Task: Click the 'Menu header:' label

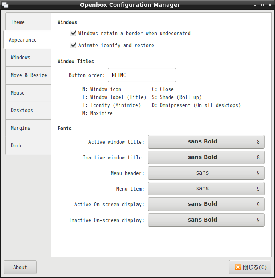Action: 127,173
